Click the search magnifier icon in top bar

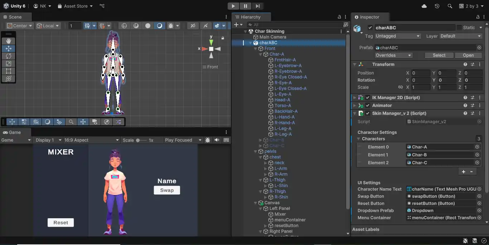(x=450, y=6)
